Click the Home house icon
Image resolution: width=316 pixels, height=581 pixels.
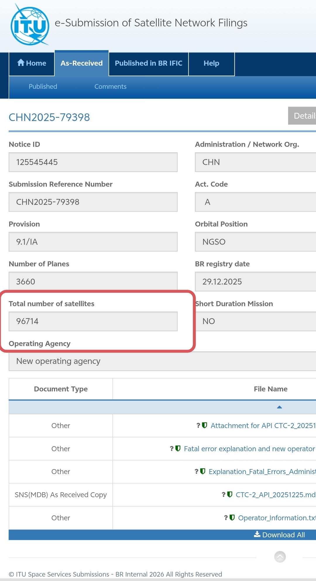[21, 62]
